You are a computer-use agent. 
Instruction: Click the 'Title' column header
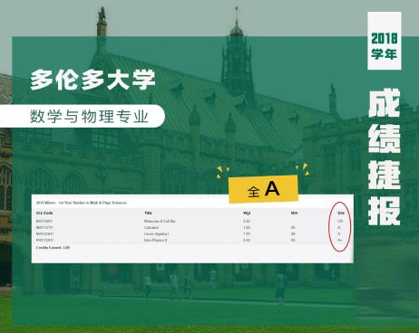tap(148, 213)
